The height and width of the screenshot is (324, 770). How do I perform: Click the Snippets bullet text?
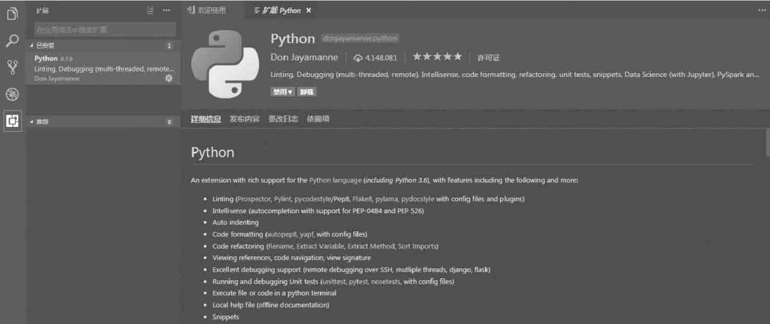[x=226, y=317]
